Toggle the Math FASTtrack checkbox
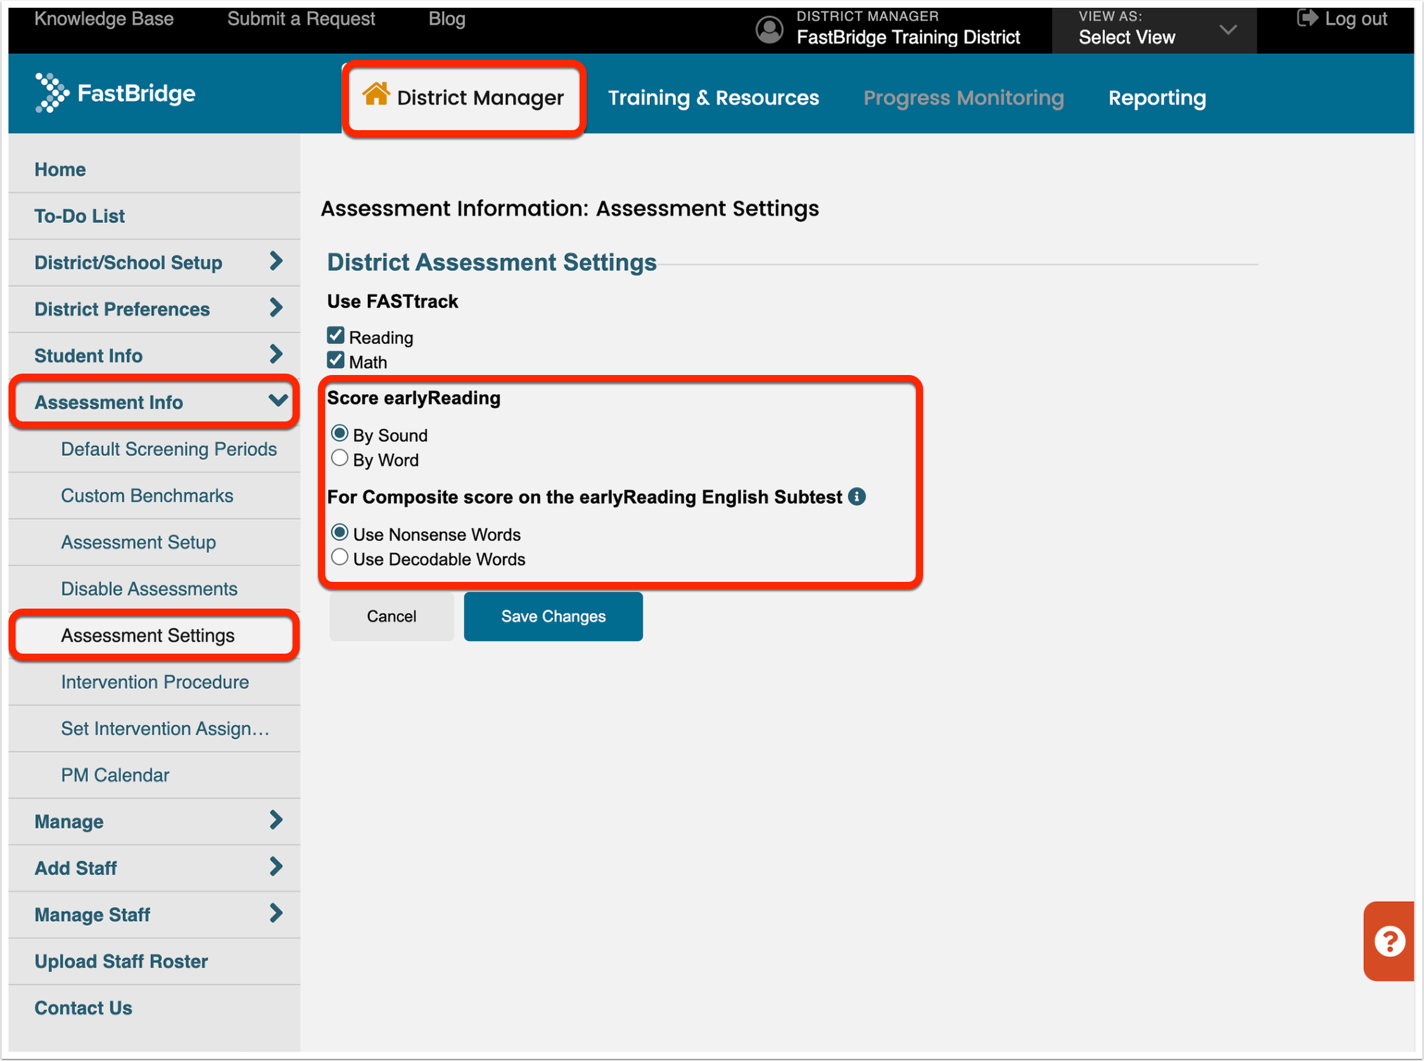1424x1061 pixels. click(x=336, y=360)
